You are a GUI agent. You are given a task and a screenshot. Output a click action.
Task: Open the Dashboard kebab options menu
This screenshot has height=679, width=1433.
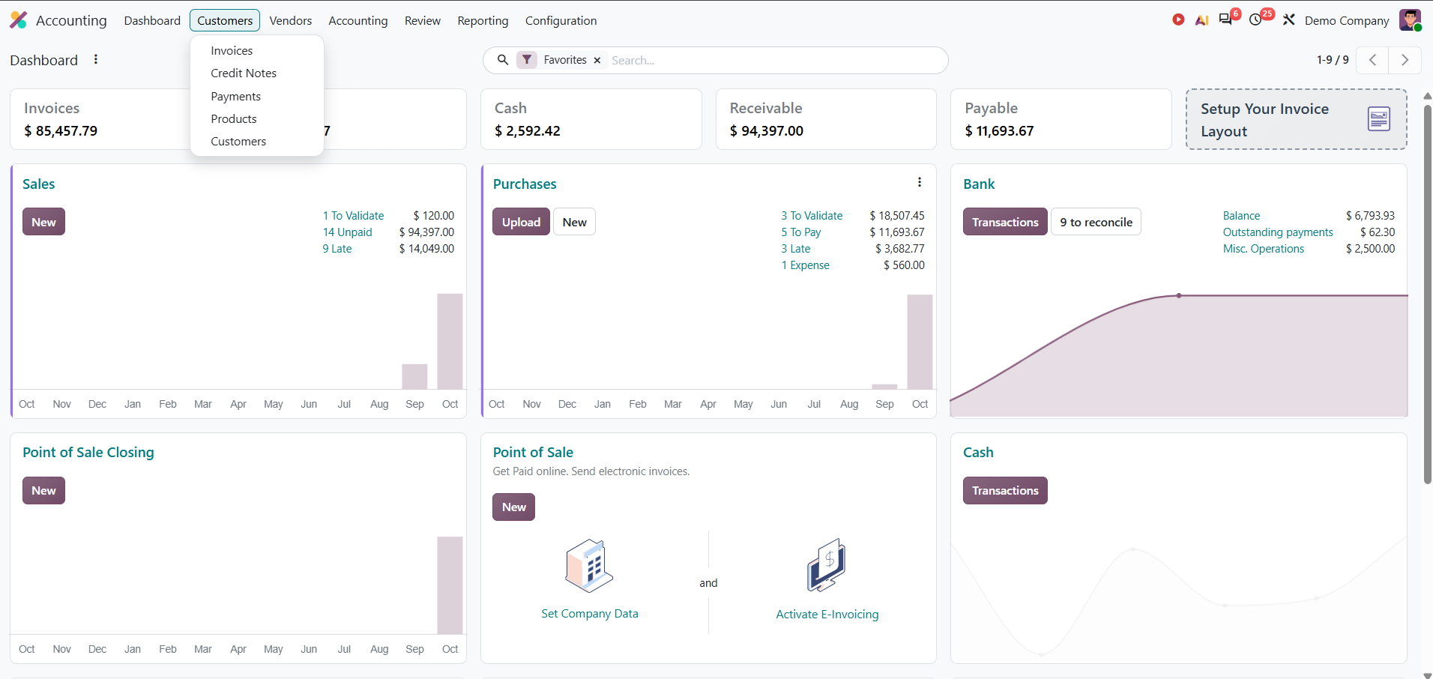pos(96,59)
